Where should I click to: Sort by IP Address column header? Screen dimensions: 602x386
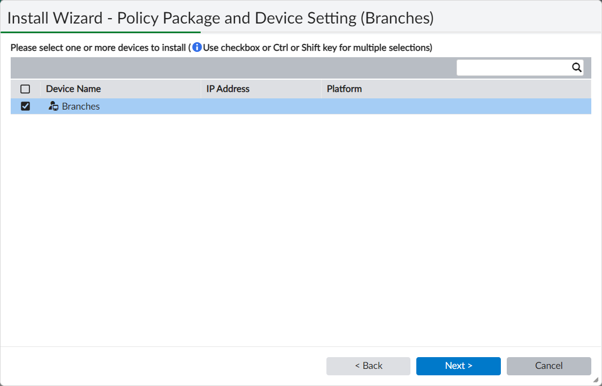pyautogui.click(x=228, y=89)
